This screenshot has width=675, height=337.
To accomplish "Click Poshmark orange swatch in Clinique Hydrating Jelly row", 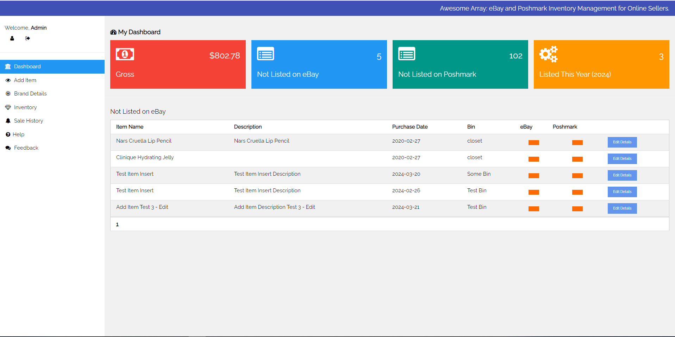I will click(x=577, y=159).
